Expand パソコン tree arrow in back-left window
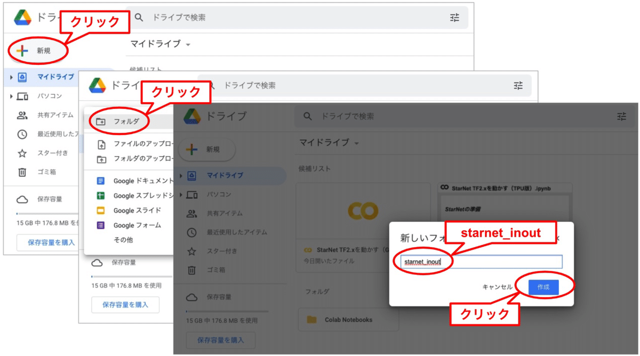Image resolution: width=640 pixels, height=356 pixels. pos(11,96)
